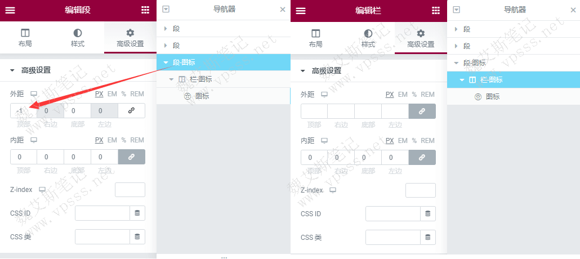Toggle 外距 link-values icon in 编辑栏 panel

click(x=422, y=111)
